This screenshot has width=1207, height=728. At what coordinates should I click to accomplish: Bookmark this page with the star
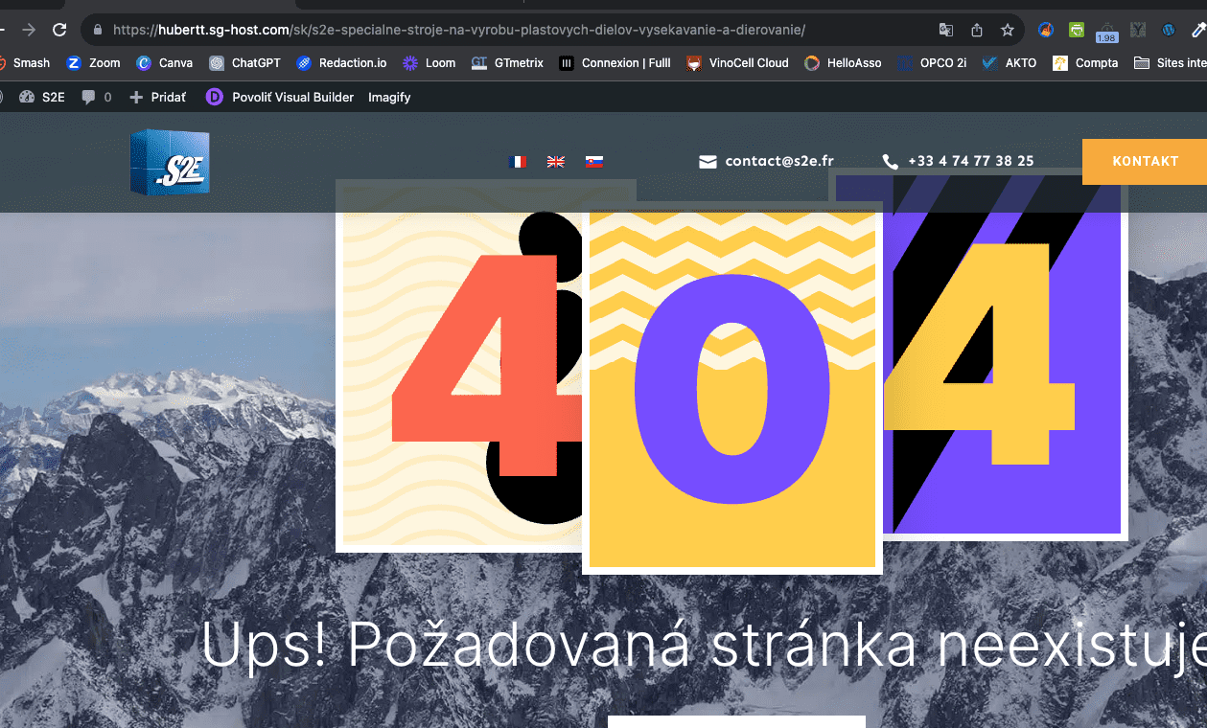1008,30
